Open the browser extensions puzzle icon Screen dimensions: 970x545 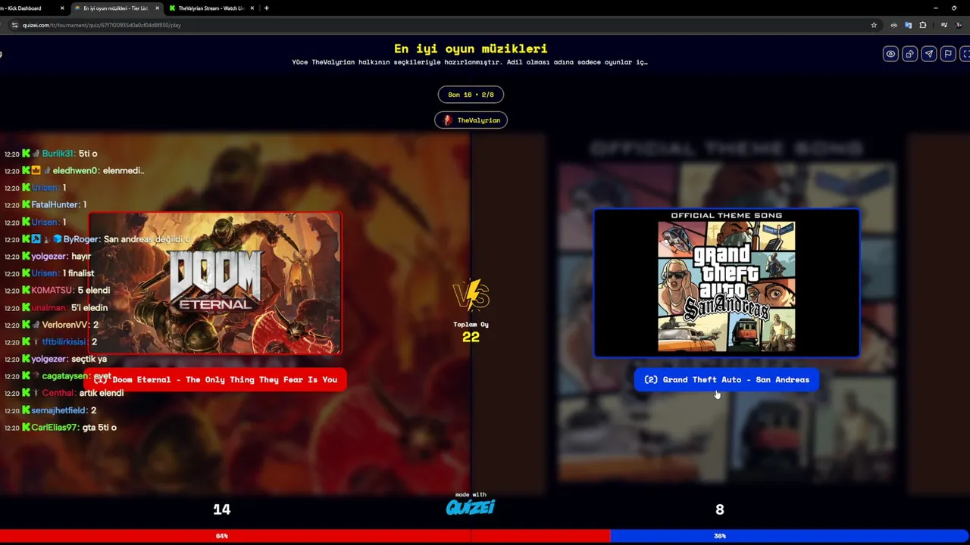pyautogui.click(x=922, y=25)
